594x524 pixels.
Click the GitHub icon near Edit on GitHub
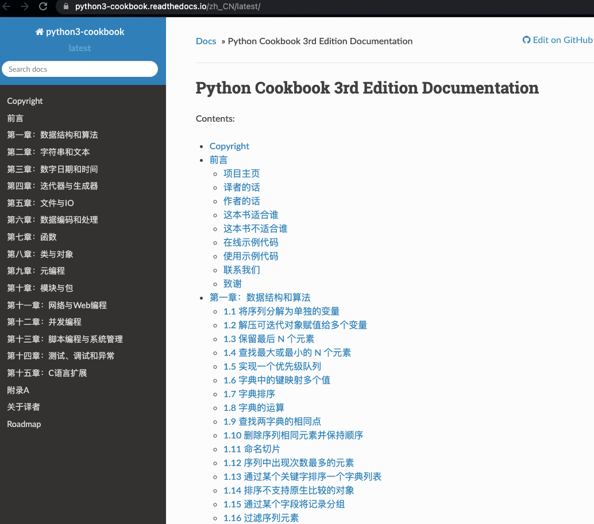pyautogui.click(x=526, y=40)
